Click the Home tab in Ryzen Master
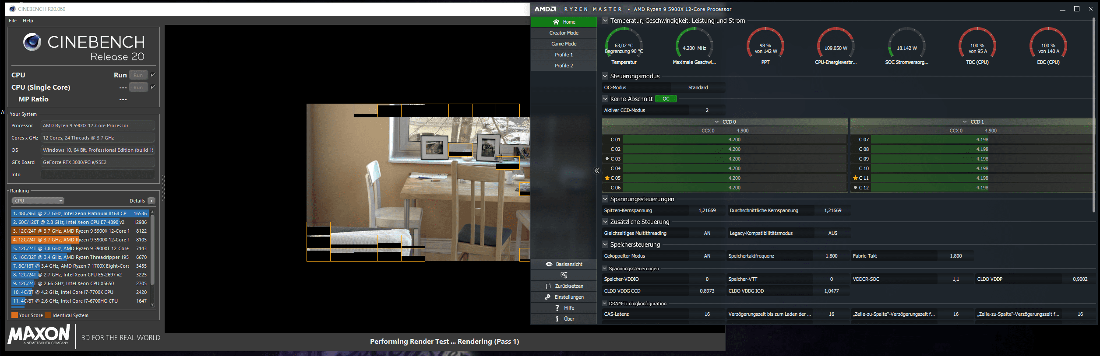1100x356 pixels. tap(564, 22)
